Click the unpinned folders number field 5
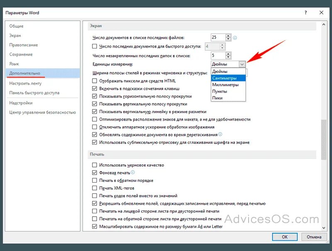The width and height of the screenshot is (332, 251). (x=218, y=56)
